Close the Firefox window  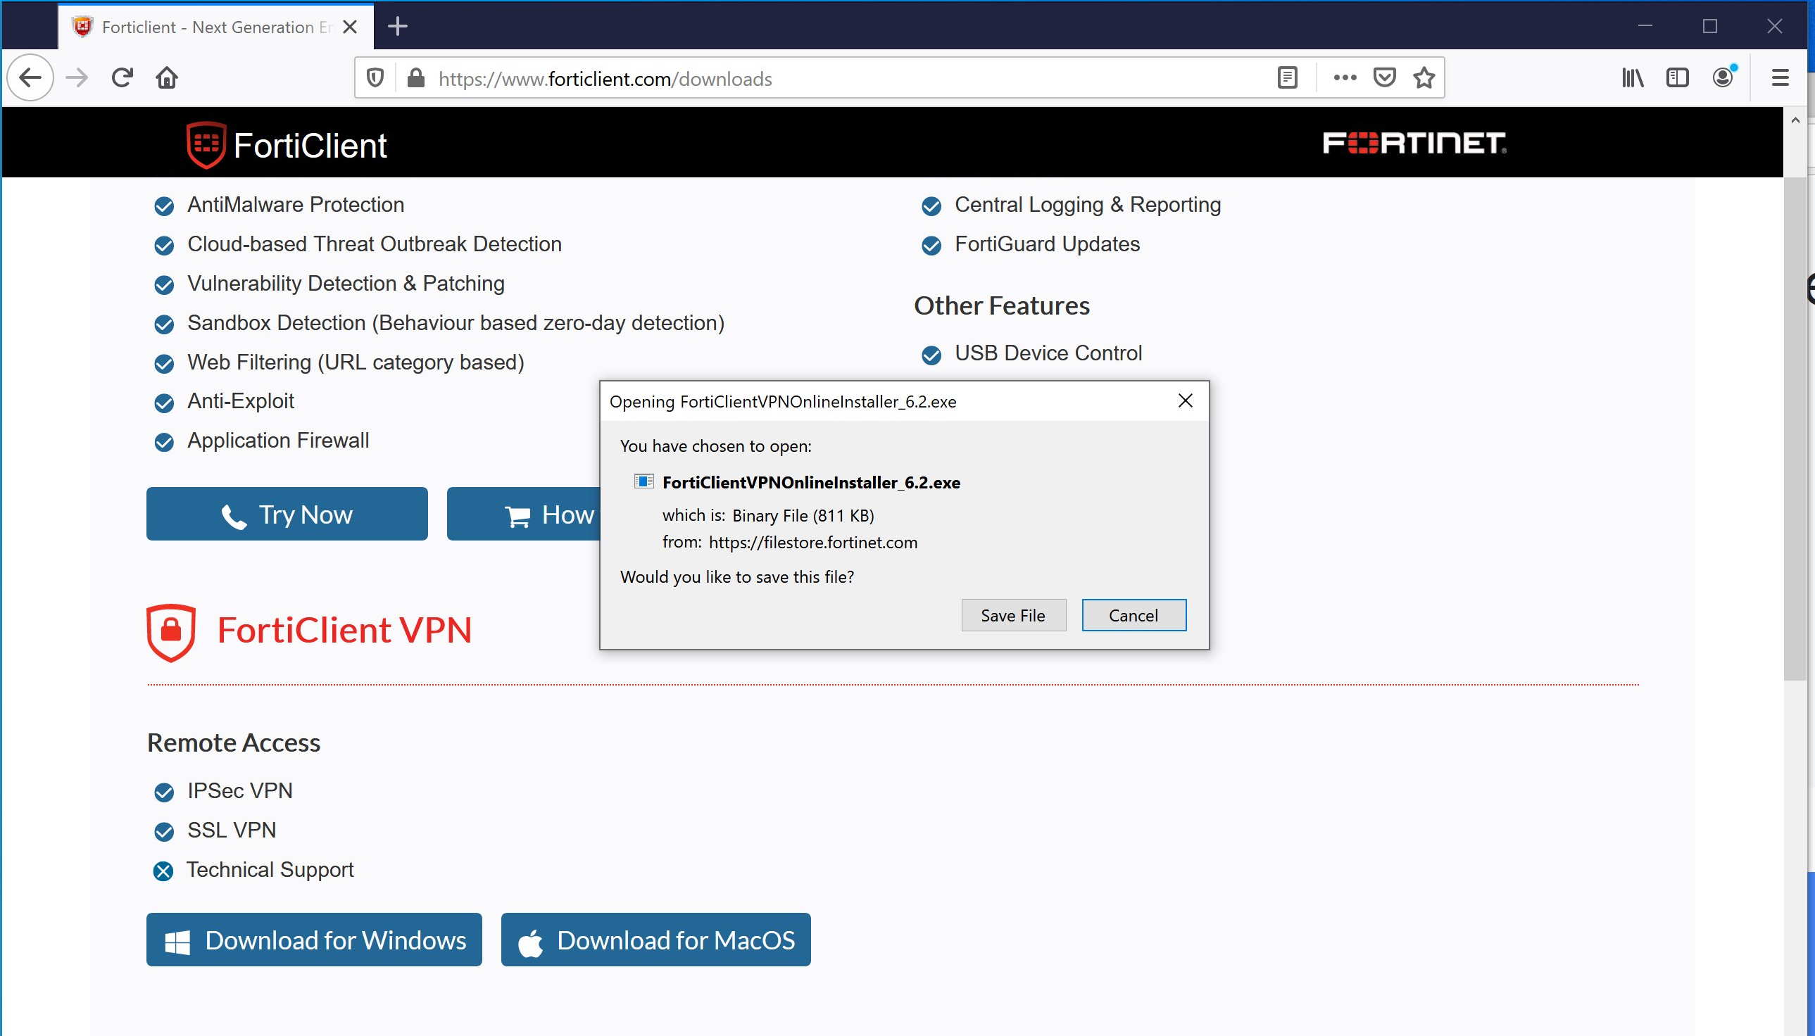[x=1774, y=26]
